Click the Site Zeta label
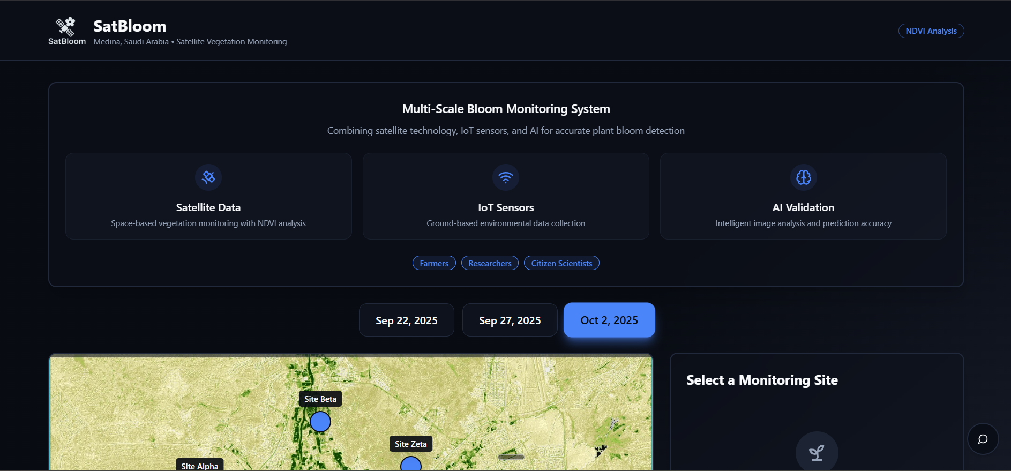 pyautogui.click(x=411, y=444)
